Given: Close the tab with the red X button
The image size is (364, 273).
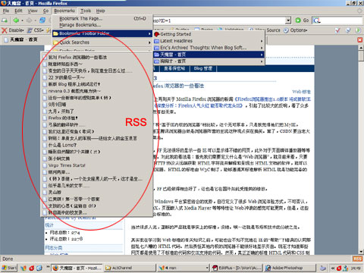Looking at the screenshot, I should (x=359, y=40).
